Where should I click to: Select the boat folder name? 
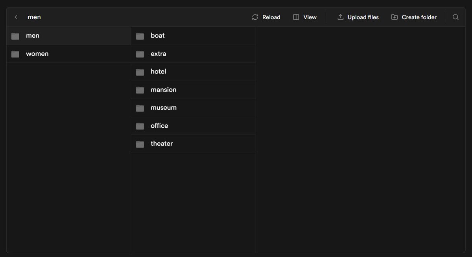[158, 35]
